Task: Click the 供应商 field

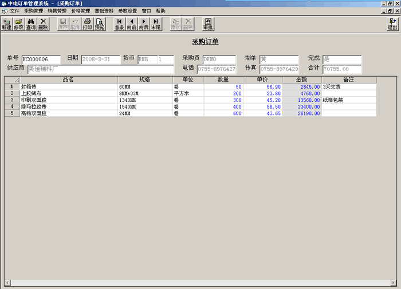Action: 101,69
